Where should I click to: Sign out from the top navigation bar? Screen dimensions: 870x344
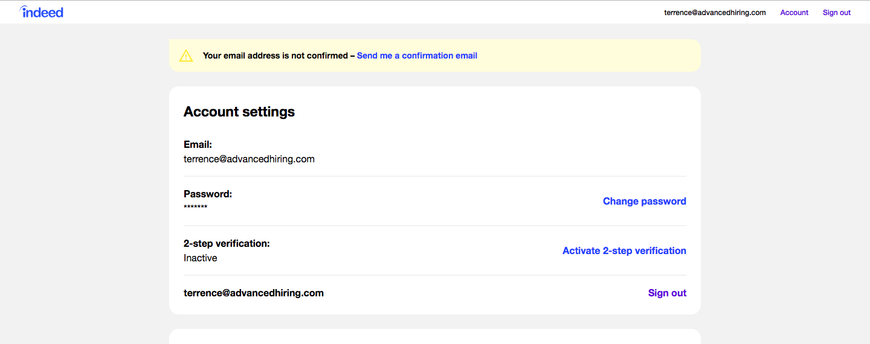(836, 13)
